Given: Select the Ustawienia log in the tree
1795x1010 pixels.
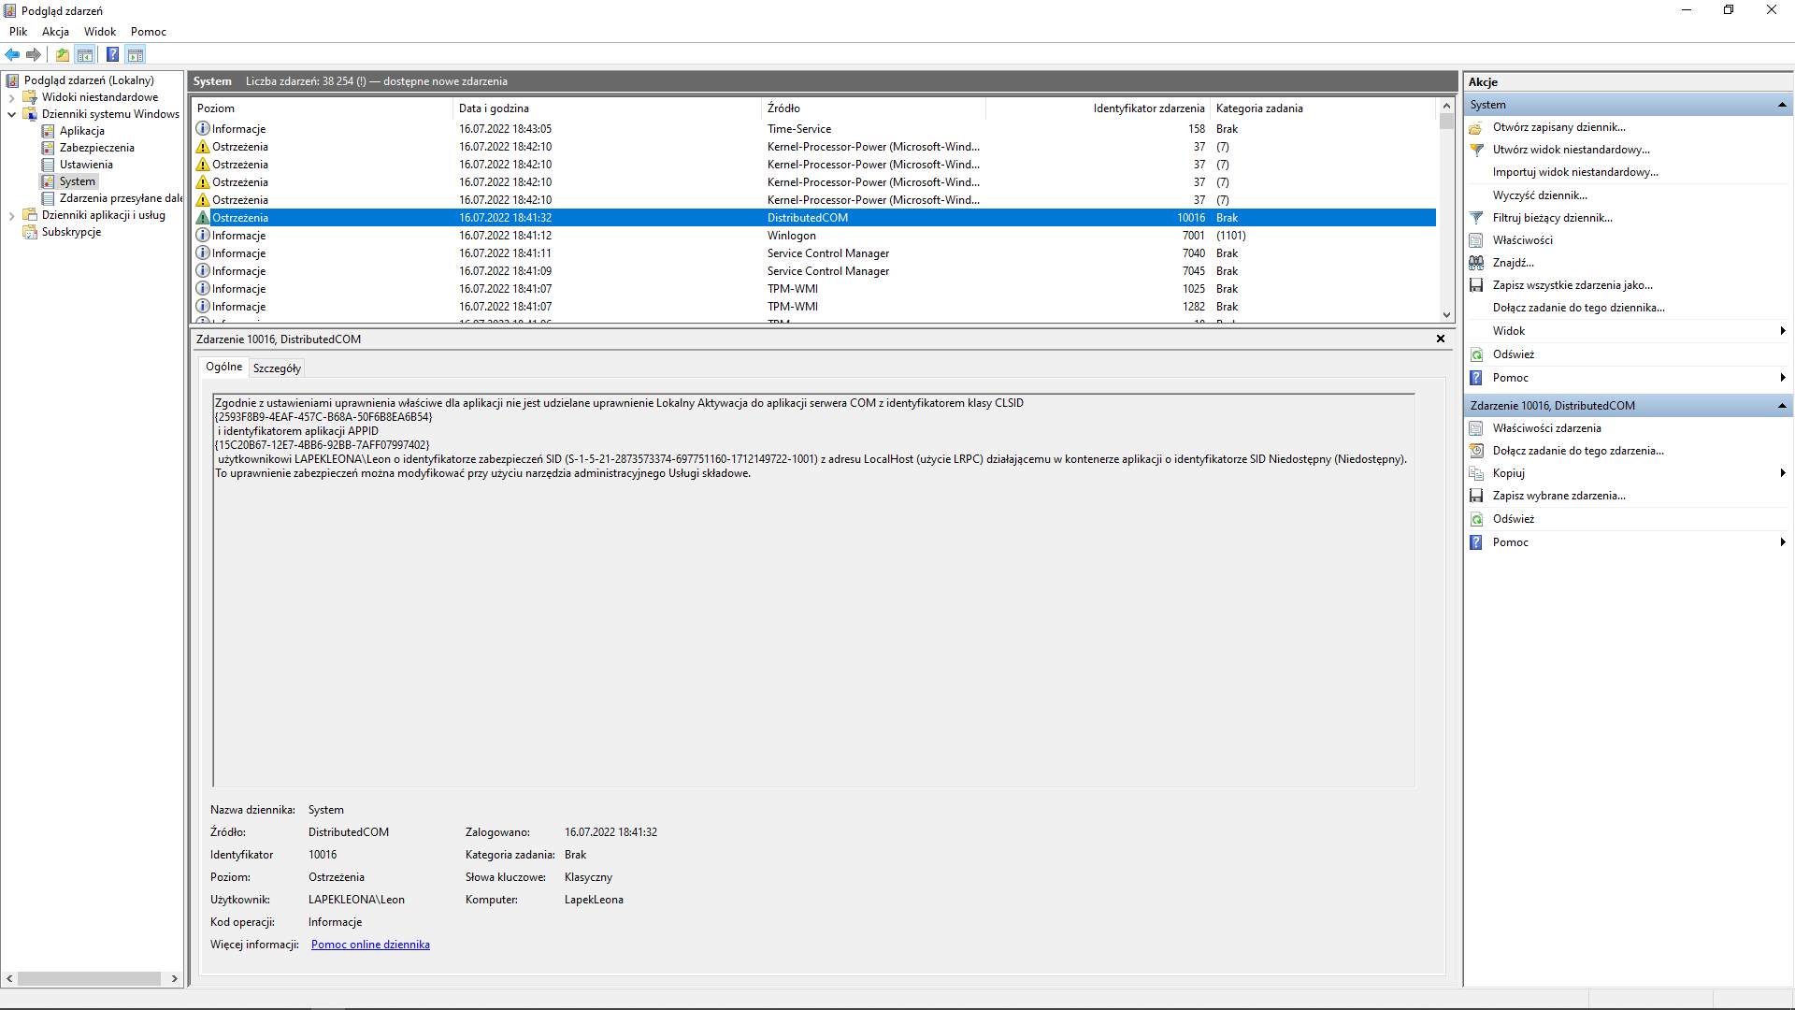Looking at the screenshot, I should (86, 165).
